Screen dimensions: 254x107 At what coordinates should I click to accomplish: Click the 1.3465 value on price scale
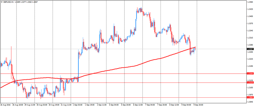pyautogui.click(x=250, y=2)
